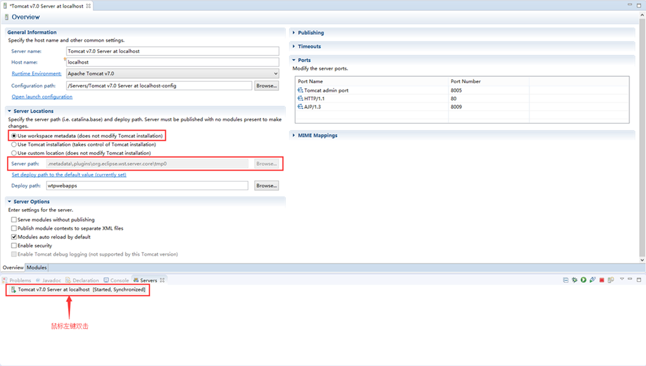Select Use workspace metadata radio option
The height and width of the screenshot is (366, 646).
(x=14, y=135)
